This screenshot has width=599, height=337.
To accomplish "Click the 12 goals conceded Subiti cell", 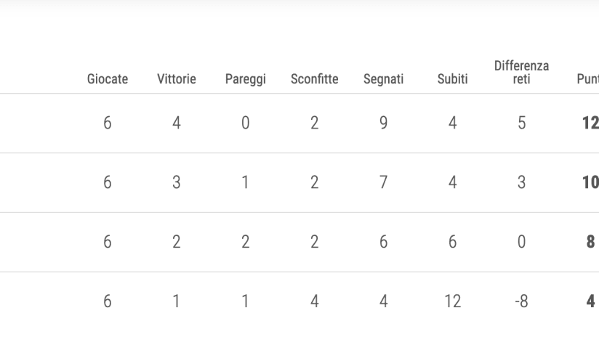I will pyautogui.click(x=452, y=301).
